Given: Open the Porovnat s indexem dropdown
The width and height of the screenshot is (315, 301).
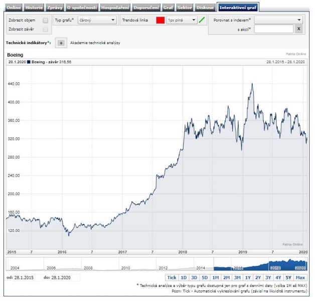Looking at the screenshot, I should (278, 20).
